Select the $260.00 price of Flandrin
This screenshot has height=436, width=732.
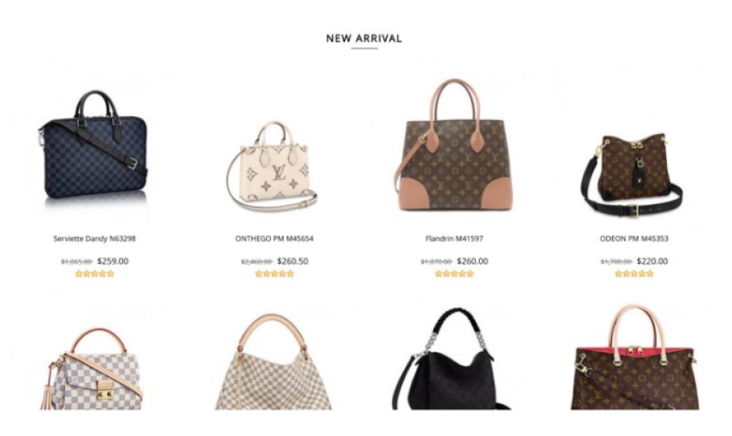(x=473, y=261)
